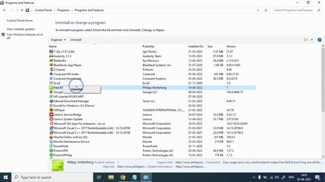Open Control Panel Home link

tap(20, 21)
